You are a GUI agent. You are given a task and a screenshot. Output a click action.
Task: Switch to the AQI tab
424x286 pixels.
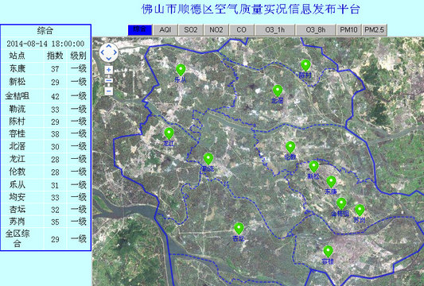click(x=165, y=29)
